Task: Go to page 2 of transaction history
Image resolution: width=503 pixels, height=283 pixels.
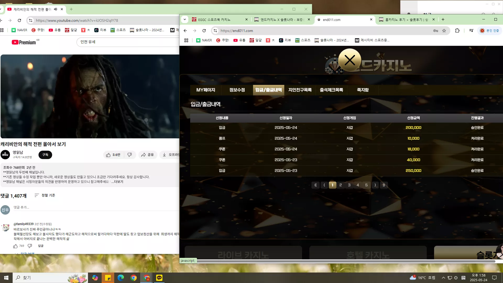Action: (341, 185)
